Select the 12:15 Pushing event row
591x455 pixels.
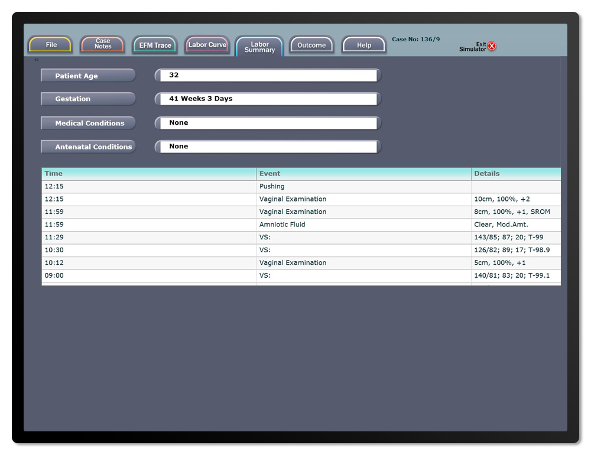pos(301,186)
